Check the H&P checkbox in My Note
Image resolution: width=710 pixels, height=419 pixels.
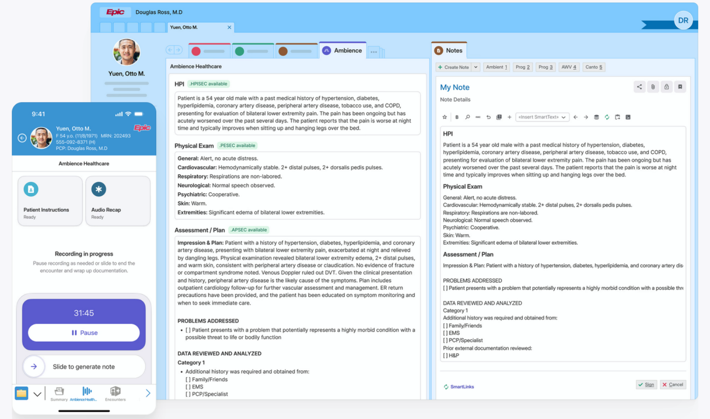pyautogui.click(x=446, y=356)
